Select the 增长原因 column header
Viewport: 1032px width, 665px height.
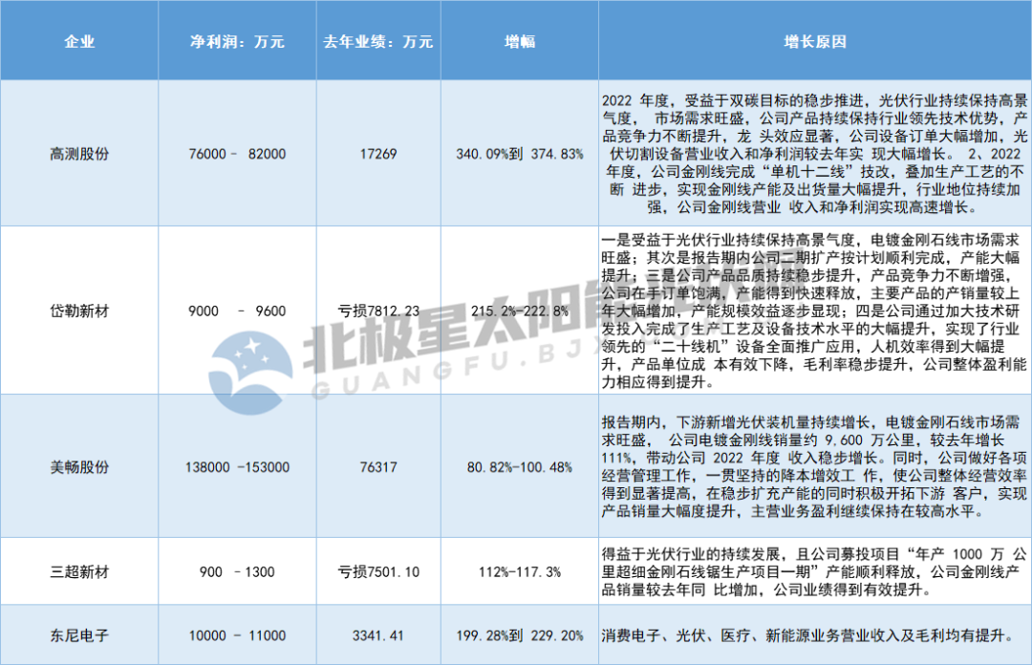coord(814,42)
